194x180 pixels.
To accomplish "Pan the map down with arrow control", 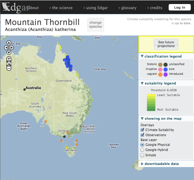I will pos(9,52).
